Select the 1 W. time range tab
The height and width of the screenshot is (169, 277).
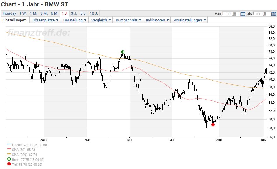tap(23, 13)
